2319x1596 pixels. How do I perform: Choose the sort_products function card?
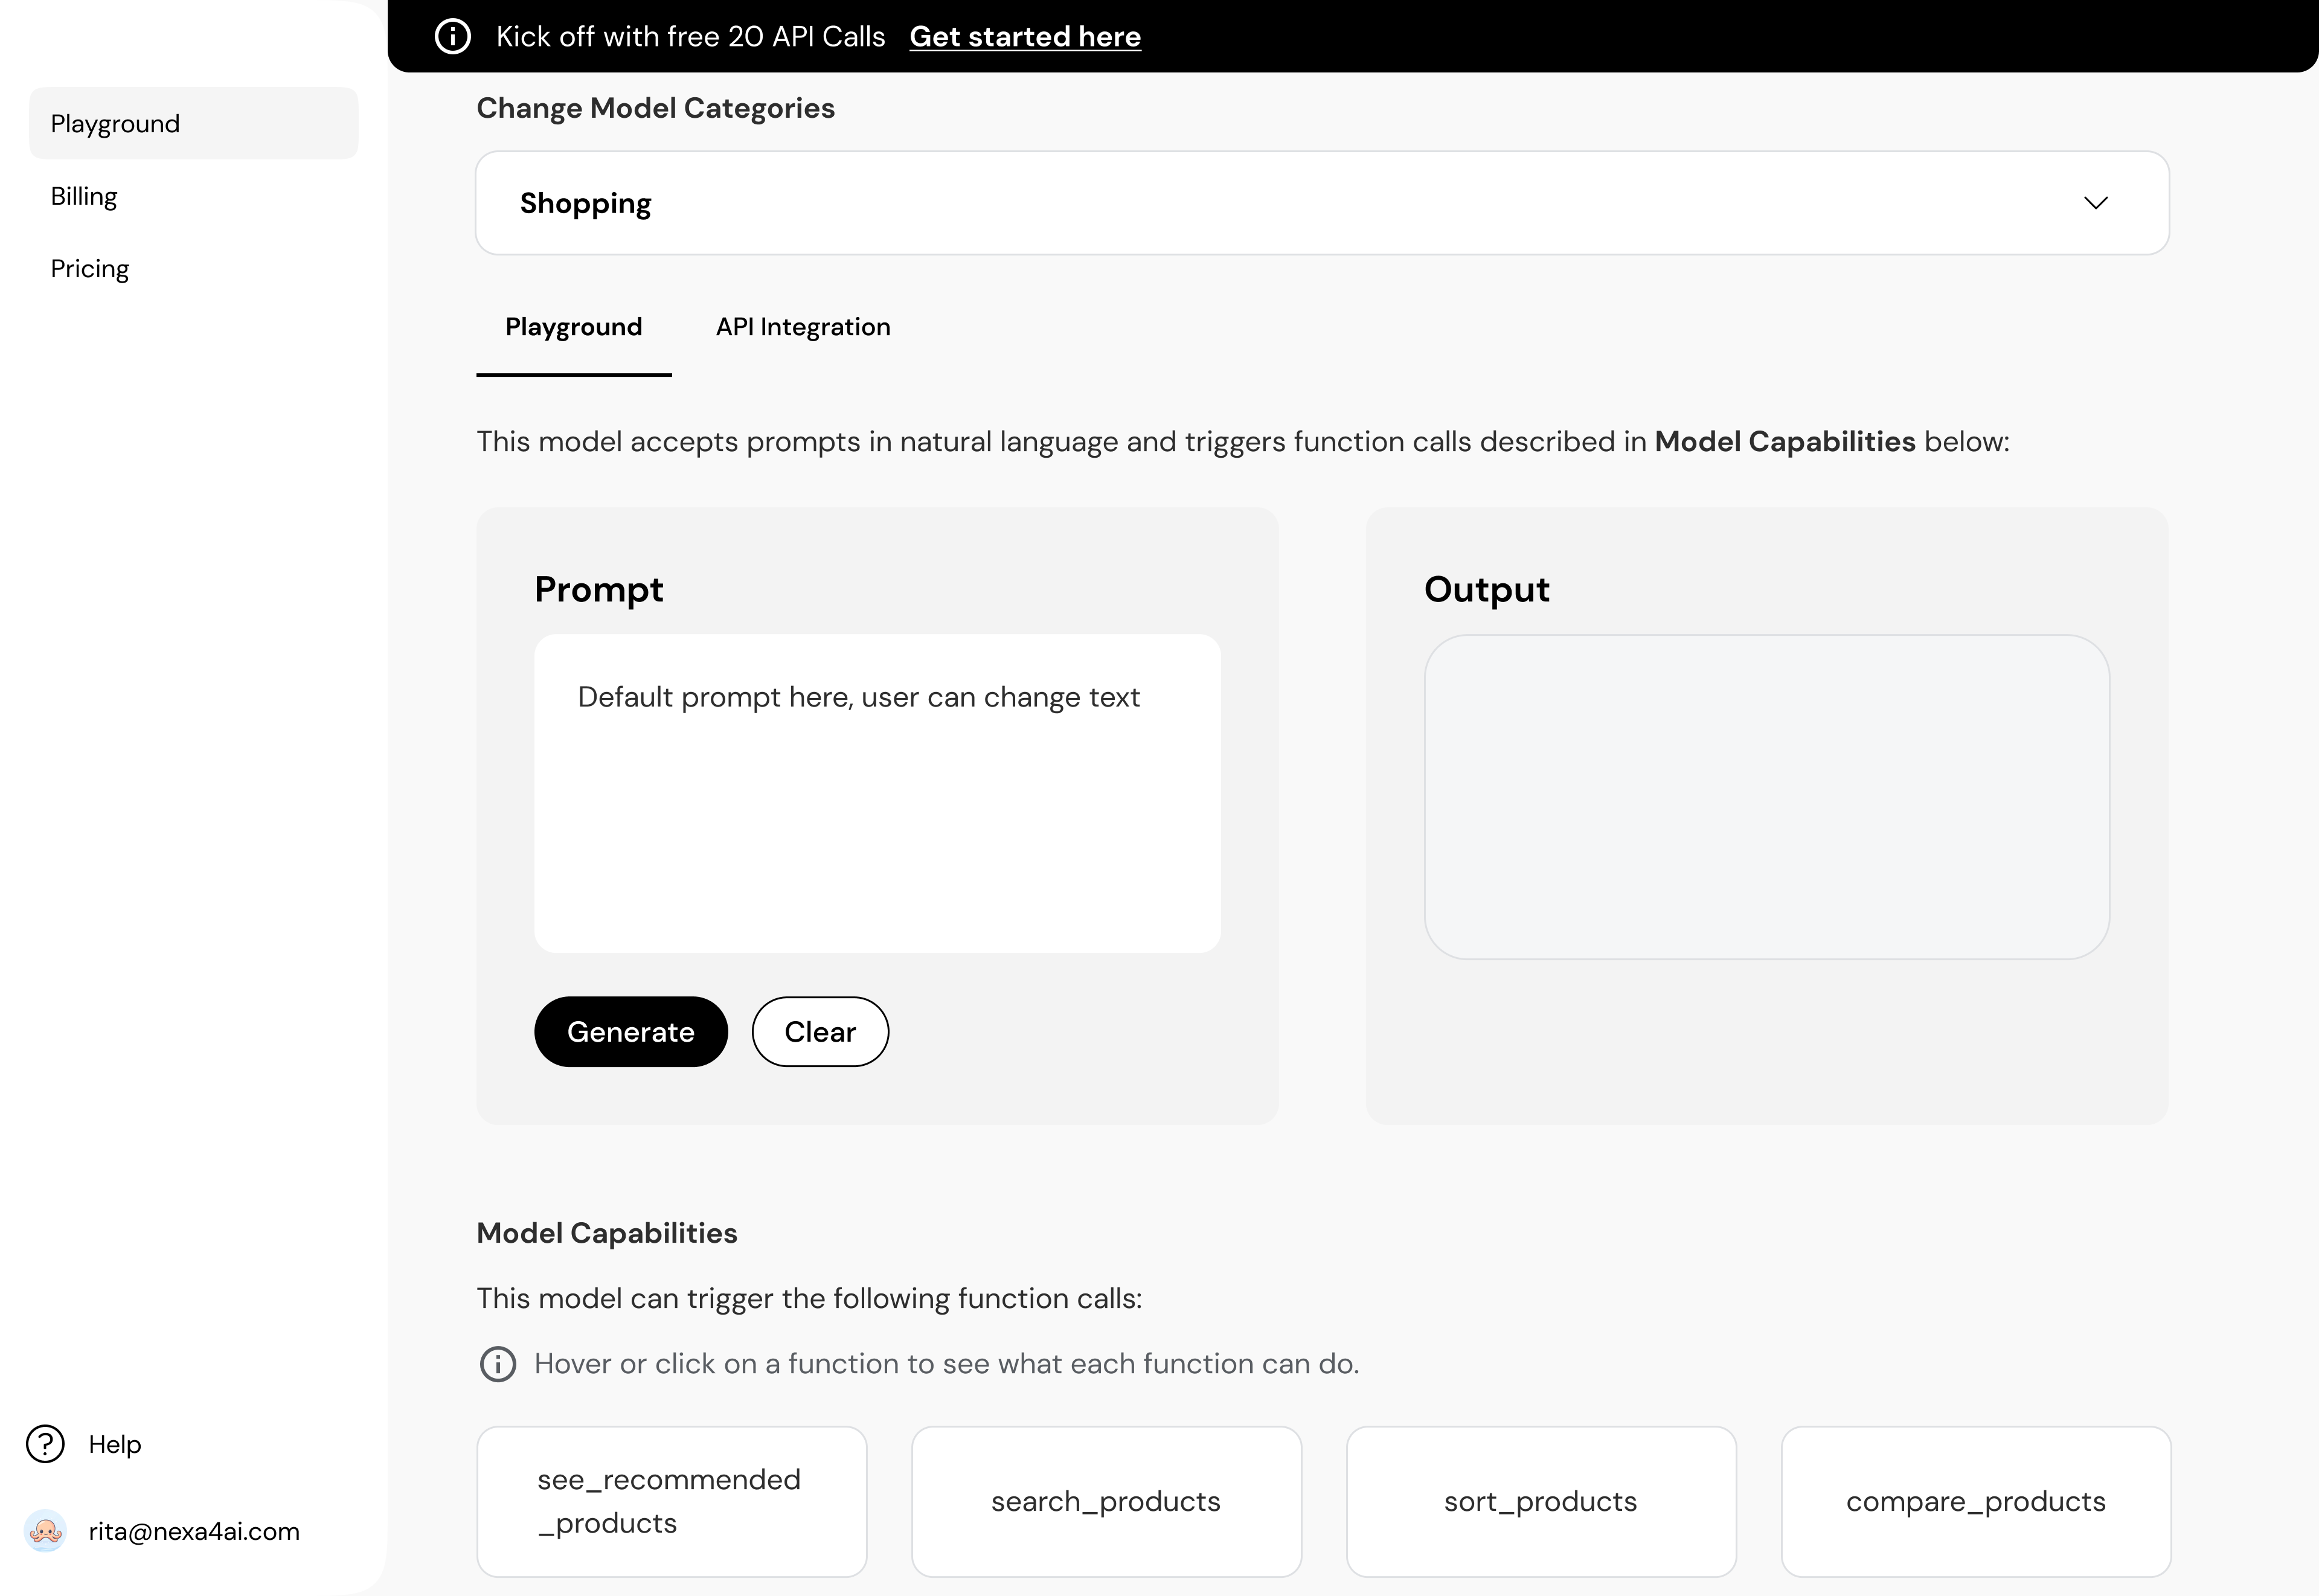(1540, 1500)
